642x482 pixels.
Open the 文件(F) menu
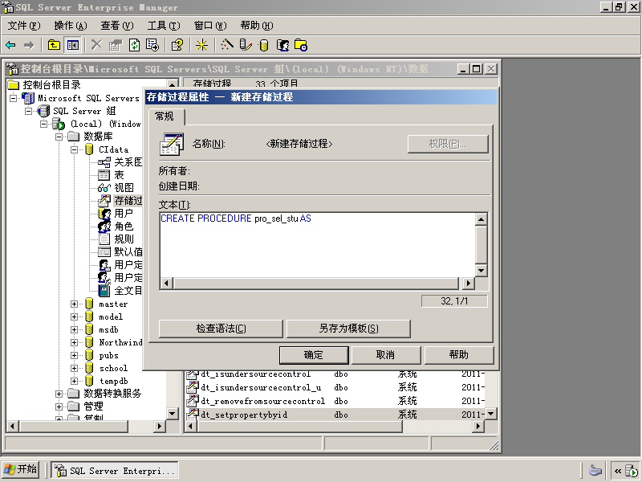(24, 26)
